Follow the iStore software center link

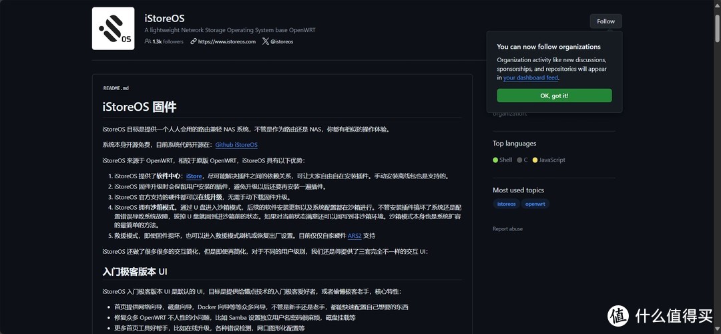tap(194, 176)
